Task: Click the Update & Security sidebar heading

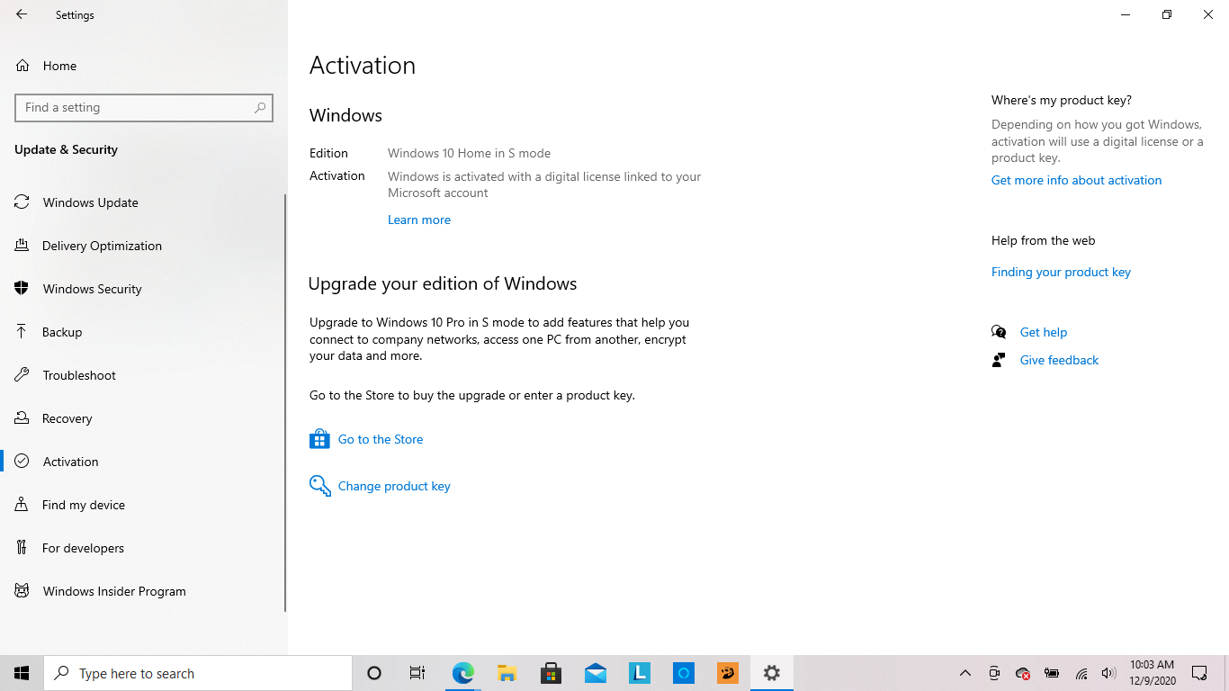Action: [66, 149]
